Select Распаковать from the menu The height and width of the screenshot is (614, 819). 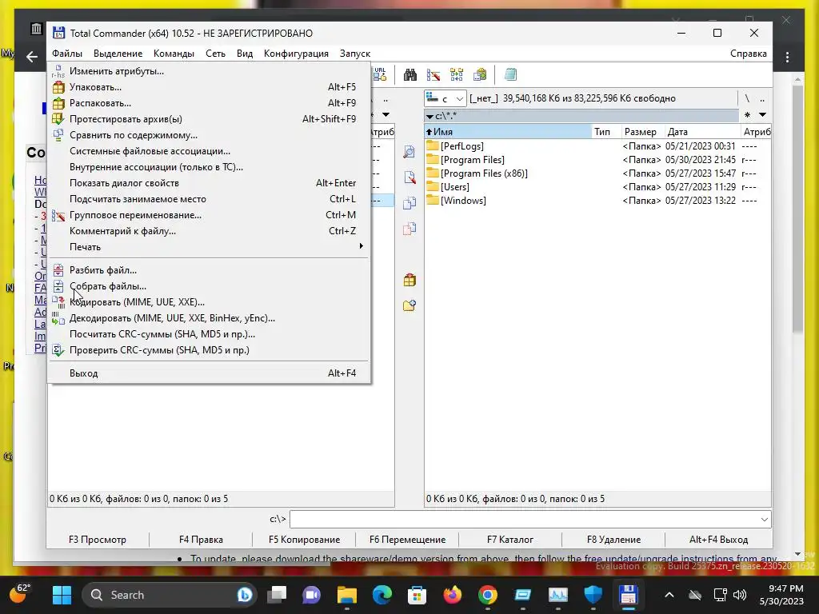tap(209, 103)
